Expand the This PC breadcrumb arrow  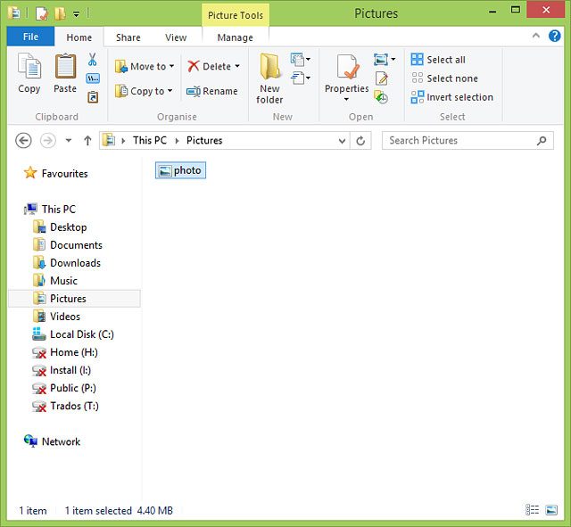(177, 141)
